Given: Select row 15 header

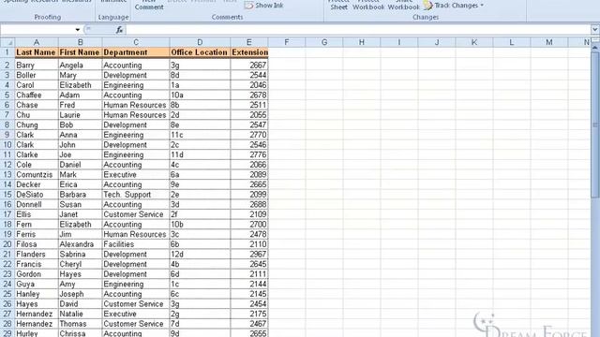Looking at the screenshot, I should coord(7,195).
